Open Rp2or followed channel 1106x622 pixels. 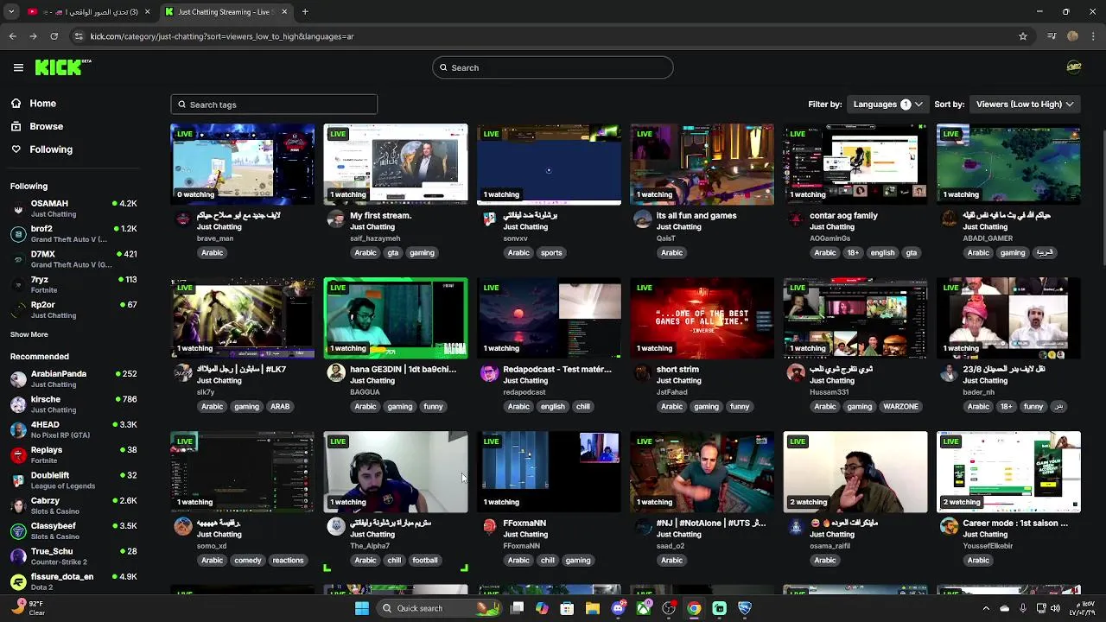point(73,309)
